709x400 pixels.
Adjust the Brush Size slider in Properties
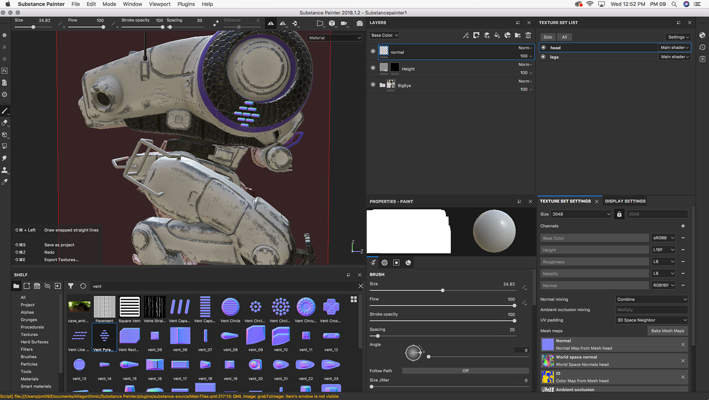pyautogui.click(x=442, y=291)
